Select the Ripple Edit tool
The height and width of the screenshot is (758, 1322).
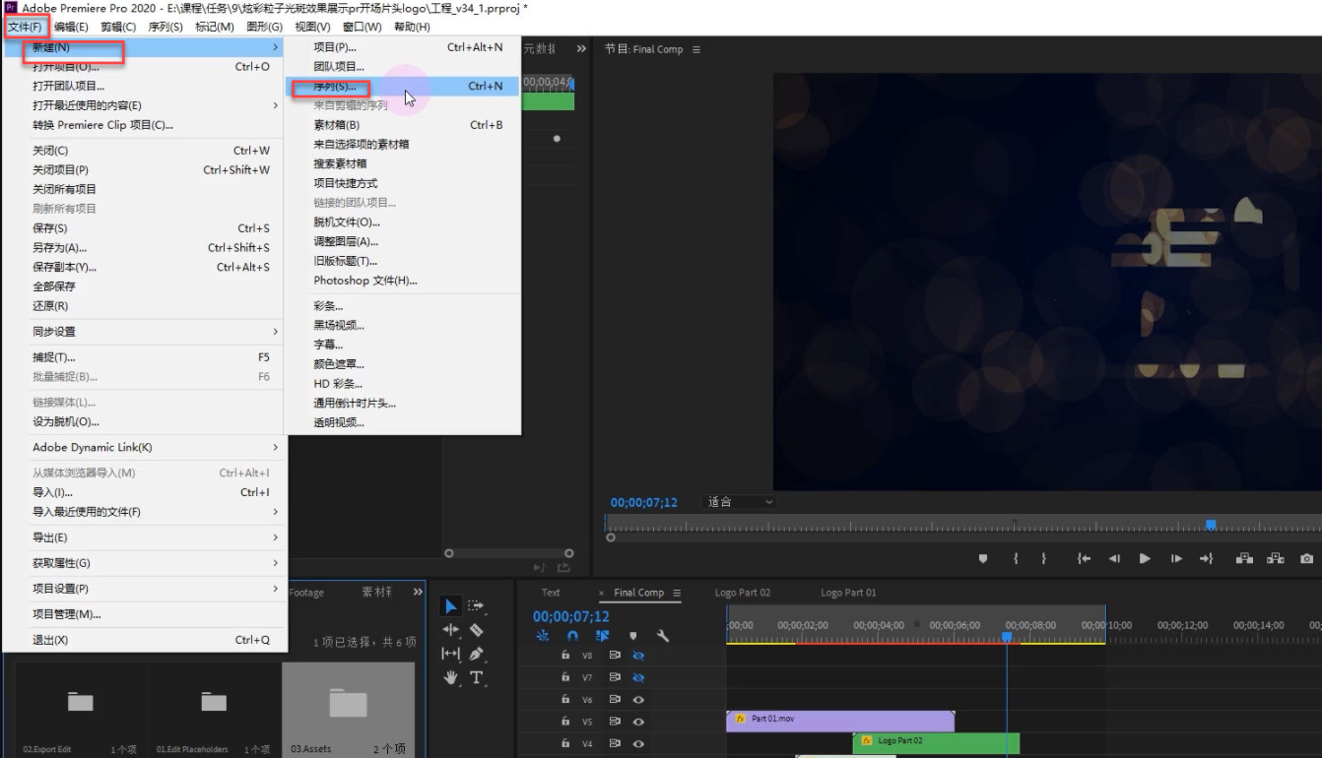(x=451, y=630)
